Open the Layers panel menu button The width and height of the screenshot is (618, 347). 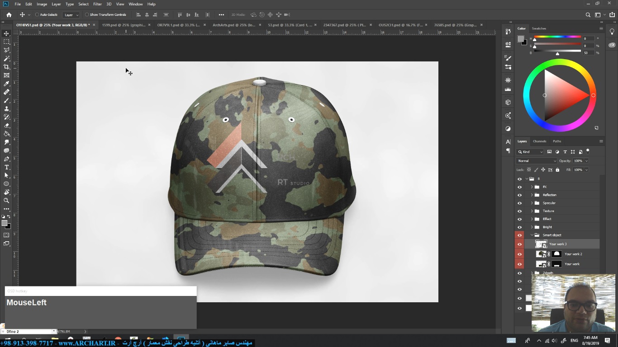(x=601, y=141)
